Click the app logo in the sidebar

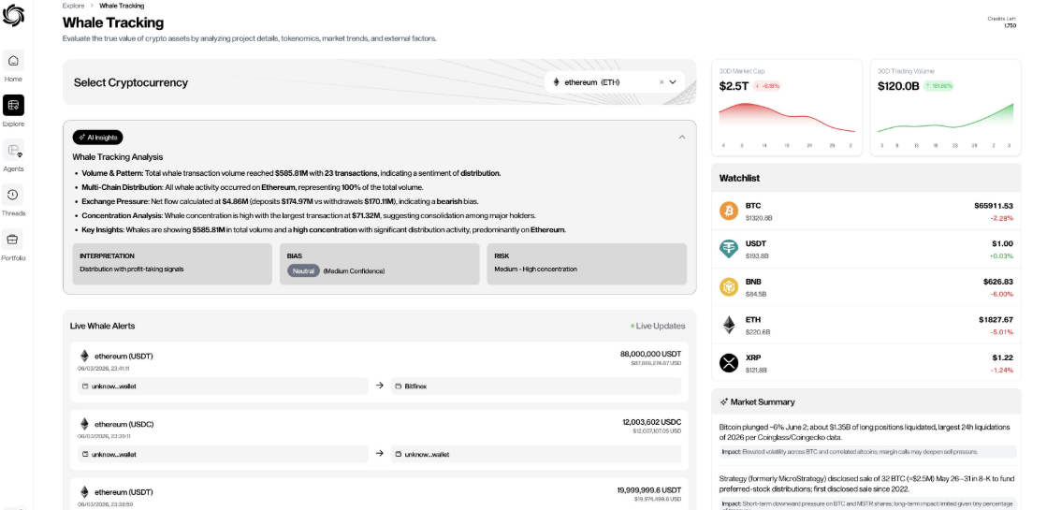pos(13,15)
